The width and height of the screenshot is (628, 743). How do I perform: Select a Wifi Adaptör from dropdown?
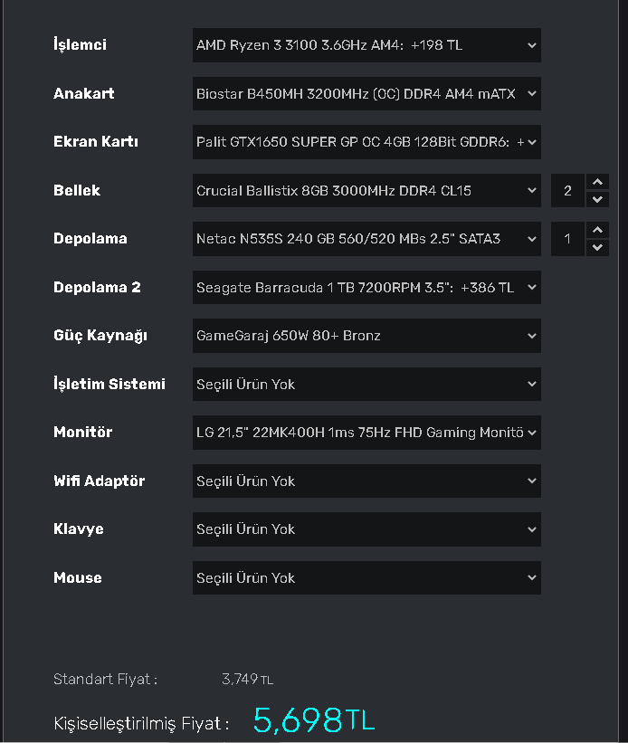coord(366,481)
